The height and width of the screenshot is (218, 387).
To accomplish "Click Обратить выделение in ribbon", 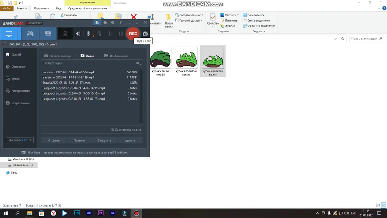I will click(x=259, y=26).
